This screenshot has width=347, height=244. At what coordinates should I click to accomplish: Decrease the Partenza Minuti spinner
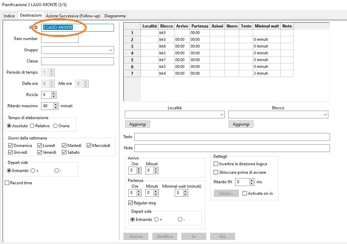156,194
